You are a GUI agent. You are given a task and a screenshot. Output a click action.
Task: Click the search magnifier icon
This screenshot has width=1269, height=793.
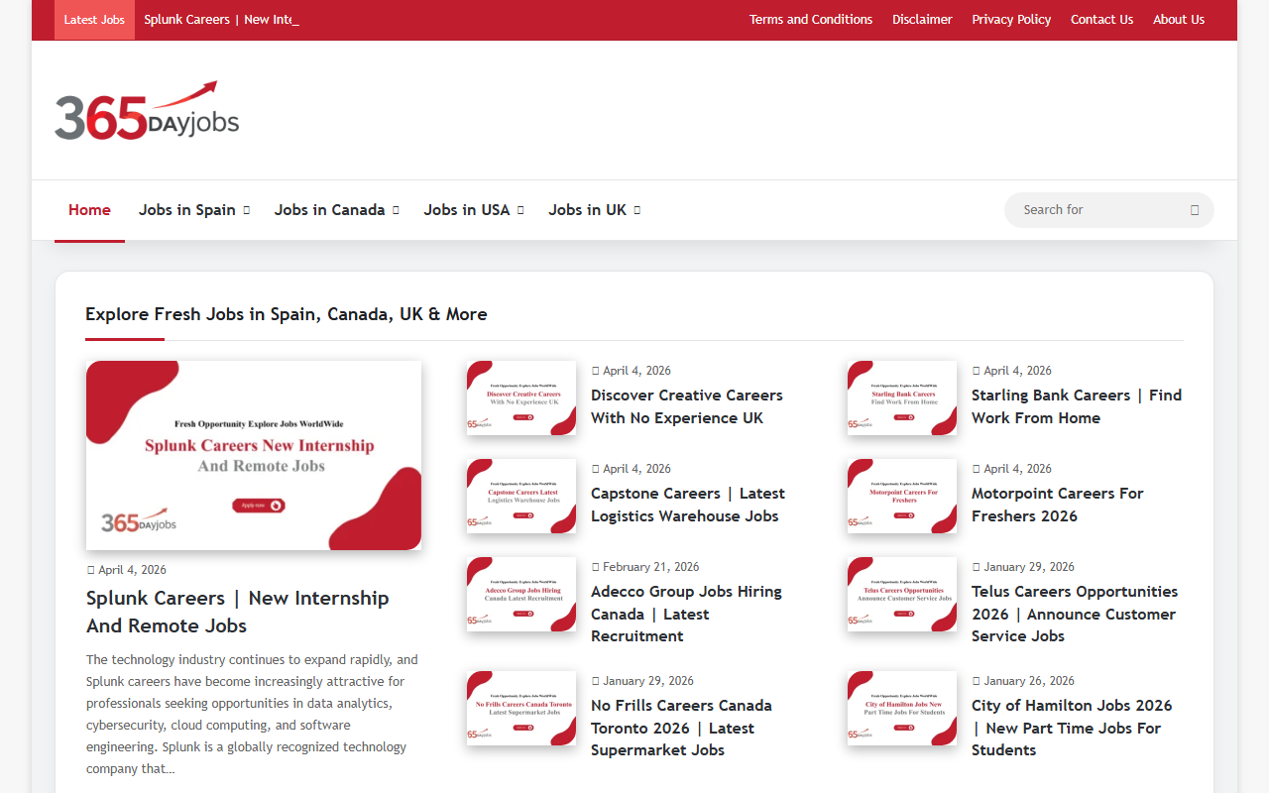pos(1195,210)
